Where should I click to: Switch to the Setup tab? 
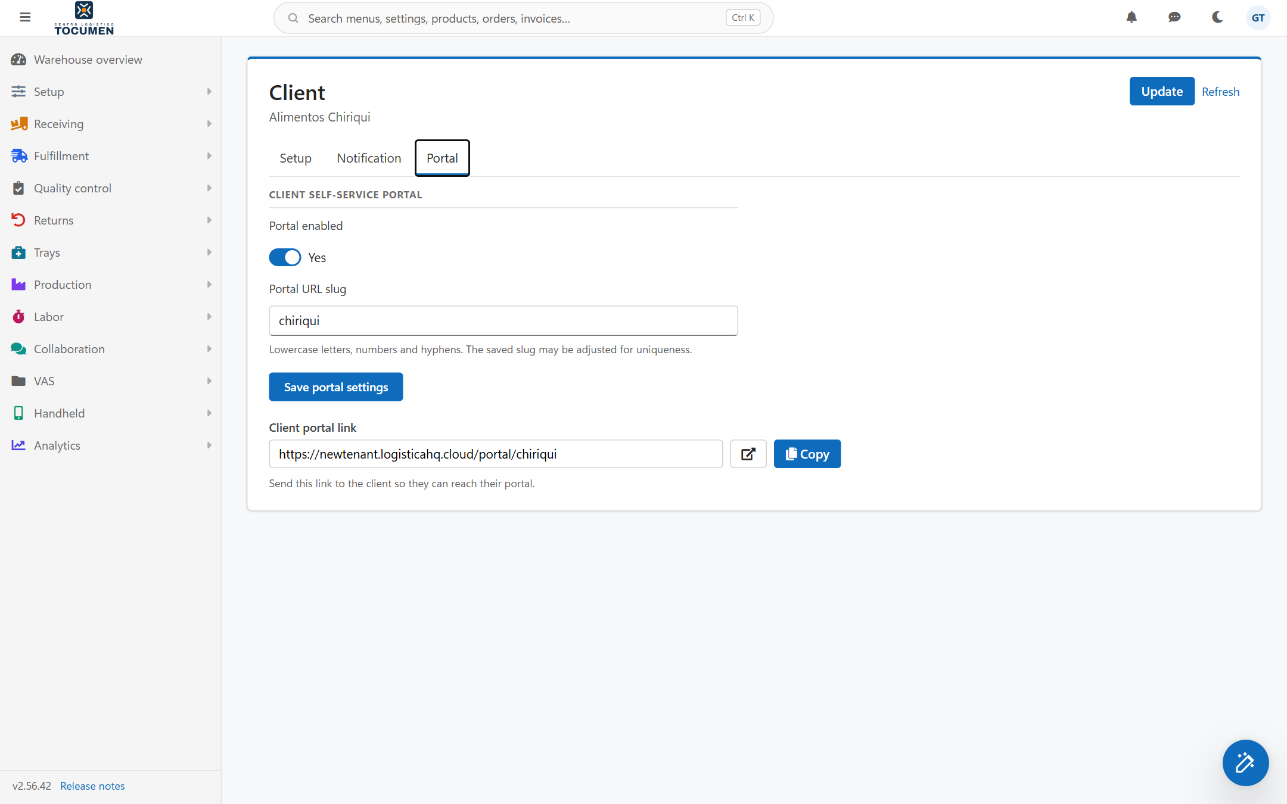[x=296, y=158]
